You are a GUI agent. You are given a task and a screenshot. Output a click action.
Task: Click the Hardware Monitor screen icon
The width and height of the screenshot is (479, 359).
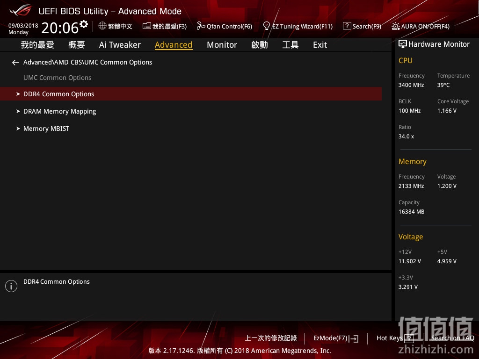[403, 44]
